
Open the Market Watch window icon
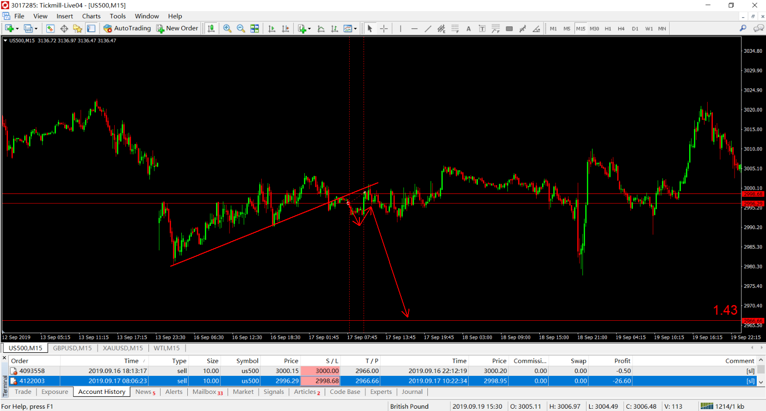(x=50, y=29)
